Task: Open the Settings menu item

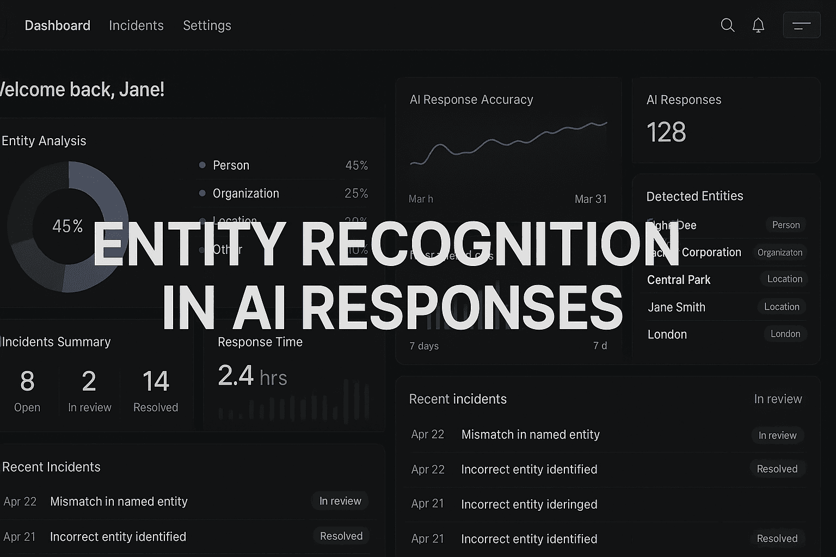Action: pos(207,25)
